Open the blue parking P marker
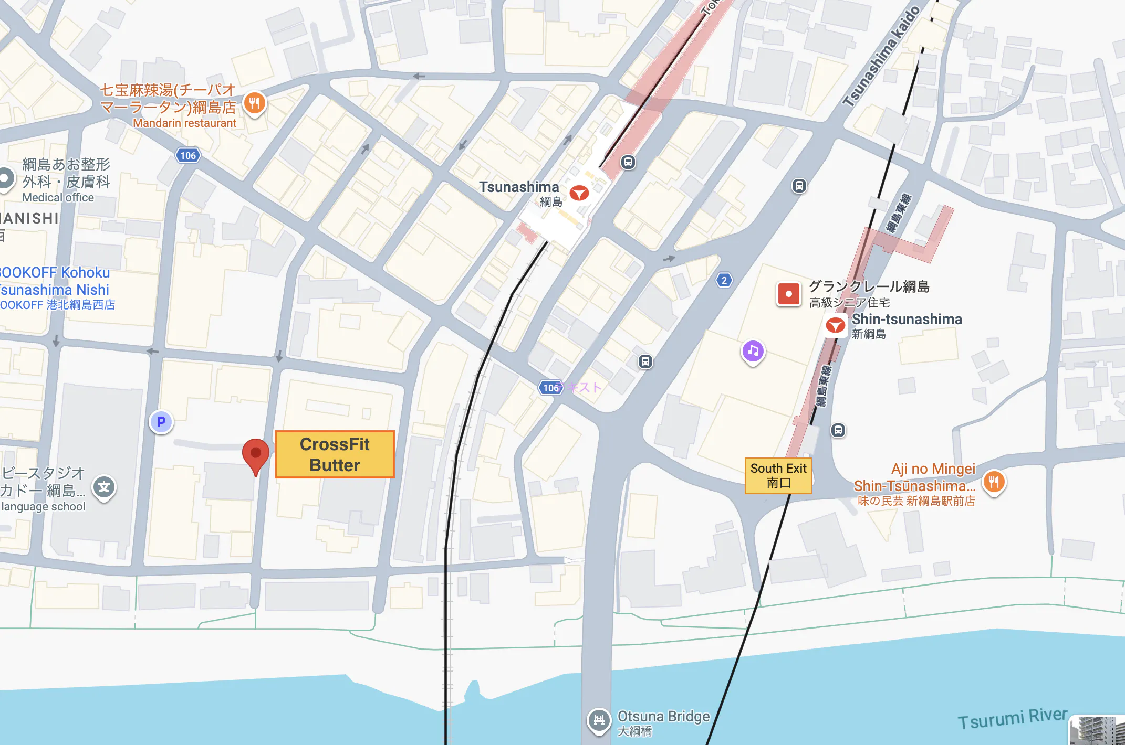The width and height of the screenshot is (1125, 745). click(x=161, y=422)
